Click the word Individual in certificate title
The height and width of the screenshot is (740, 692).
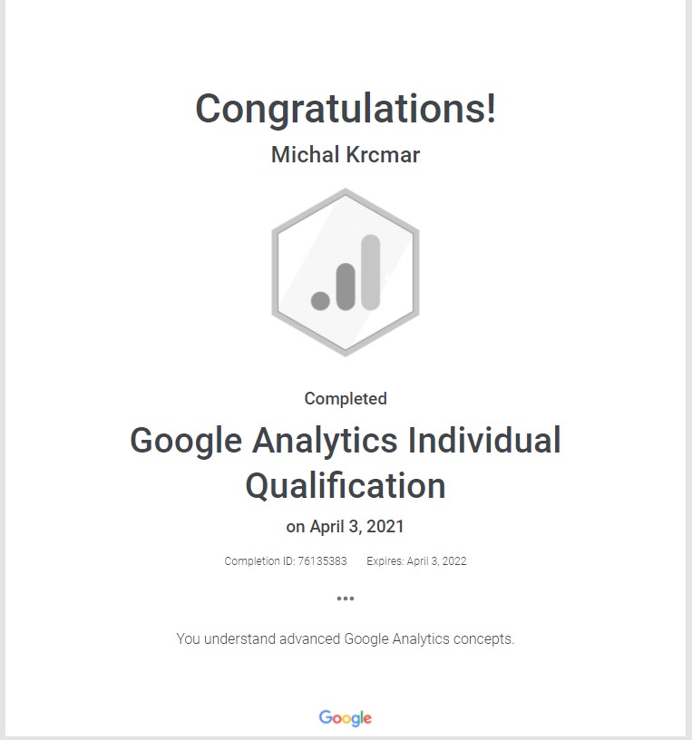point(484,442)
